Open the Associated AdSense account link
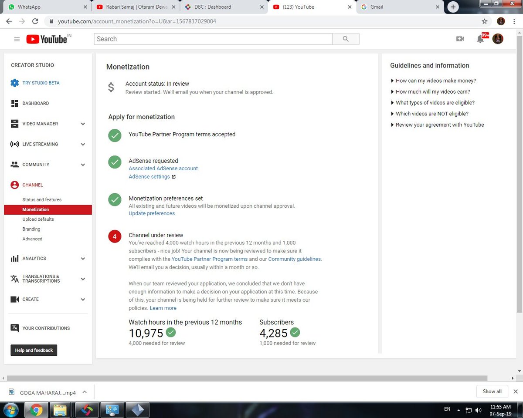This screenshot has height=418, width=523. 163,169
